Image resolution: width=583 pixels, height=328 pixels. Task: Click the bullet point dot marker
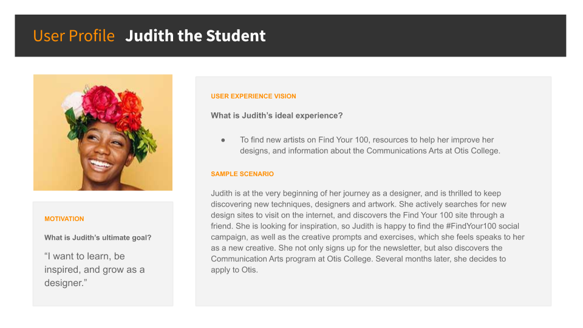pyautogui.click(x=223, y=140)
